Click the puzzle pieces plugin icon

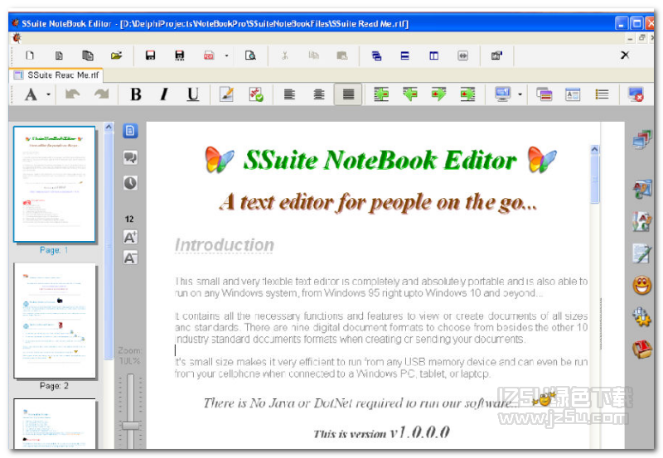click(x=642, y=317)
